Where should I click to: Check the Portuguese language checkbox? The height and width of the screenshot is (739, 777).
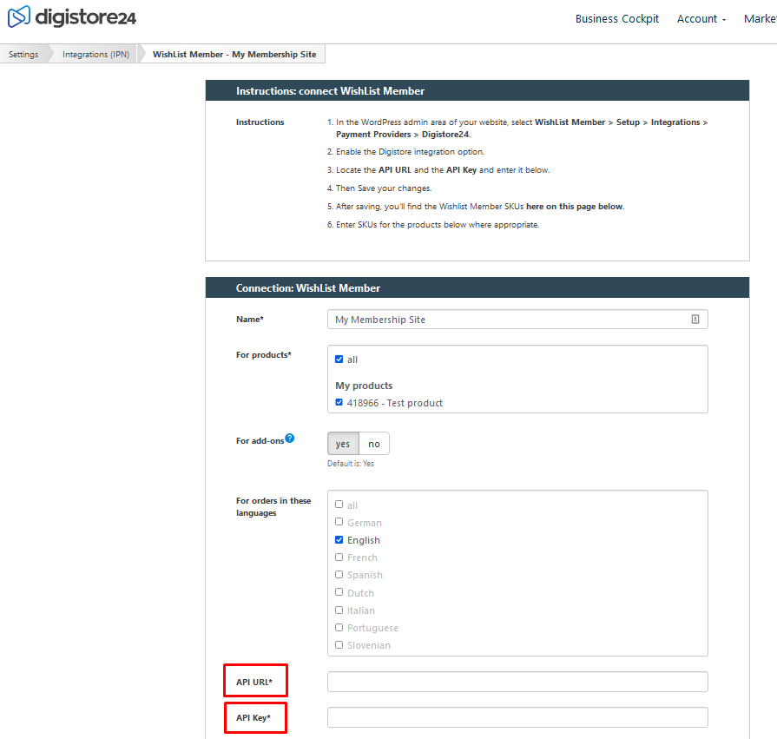339,628
